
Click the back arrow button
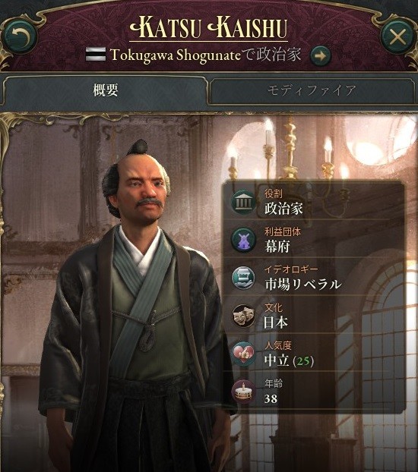[20, 37]
